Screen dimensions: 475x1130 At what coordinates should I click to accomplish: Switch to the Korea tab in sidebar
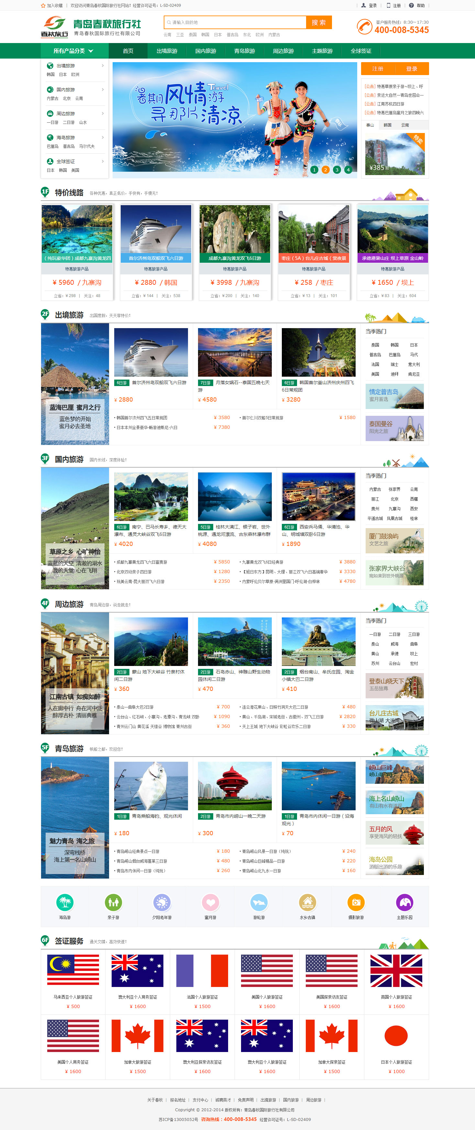point(387,125)
